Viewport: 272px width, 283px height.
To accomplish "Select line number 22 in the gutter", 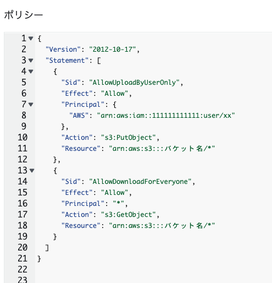I will (x=23, y=270).
